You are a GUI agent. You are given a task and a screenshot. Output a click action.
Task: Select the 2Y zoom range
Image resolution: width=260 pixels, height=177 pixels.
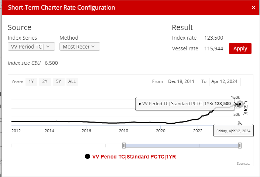tap(45, 81)
